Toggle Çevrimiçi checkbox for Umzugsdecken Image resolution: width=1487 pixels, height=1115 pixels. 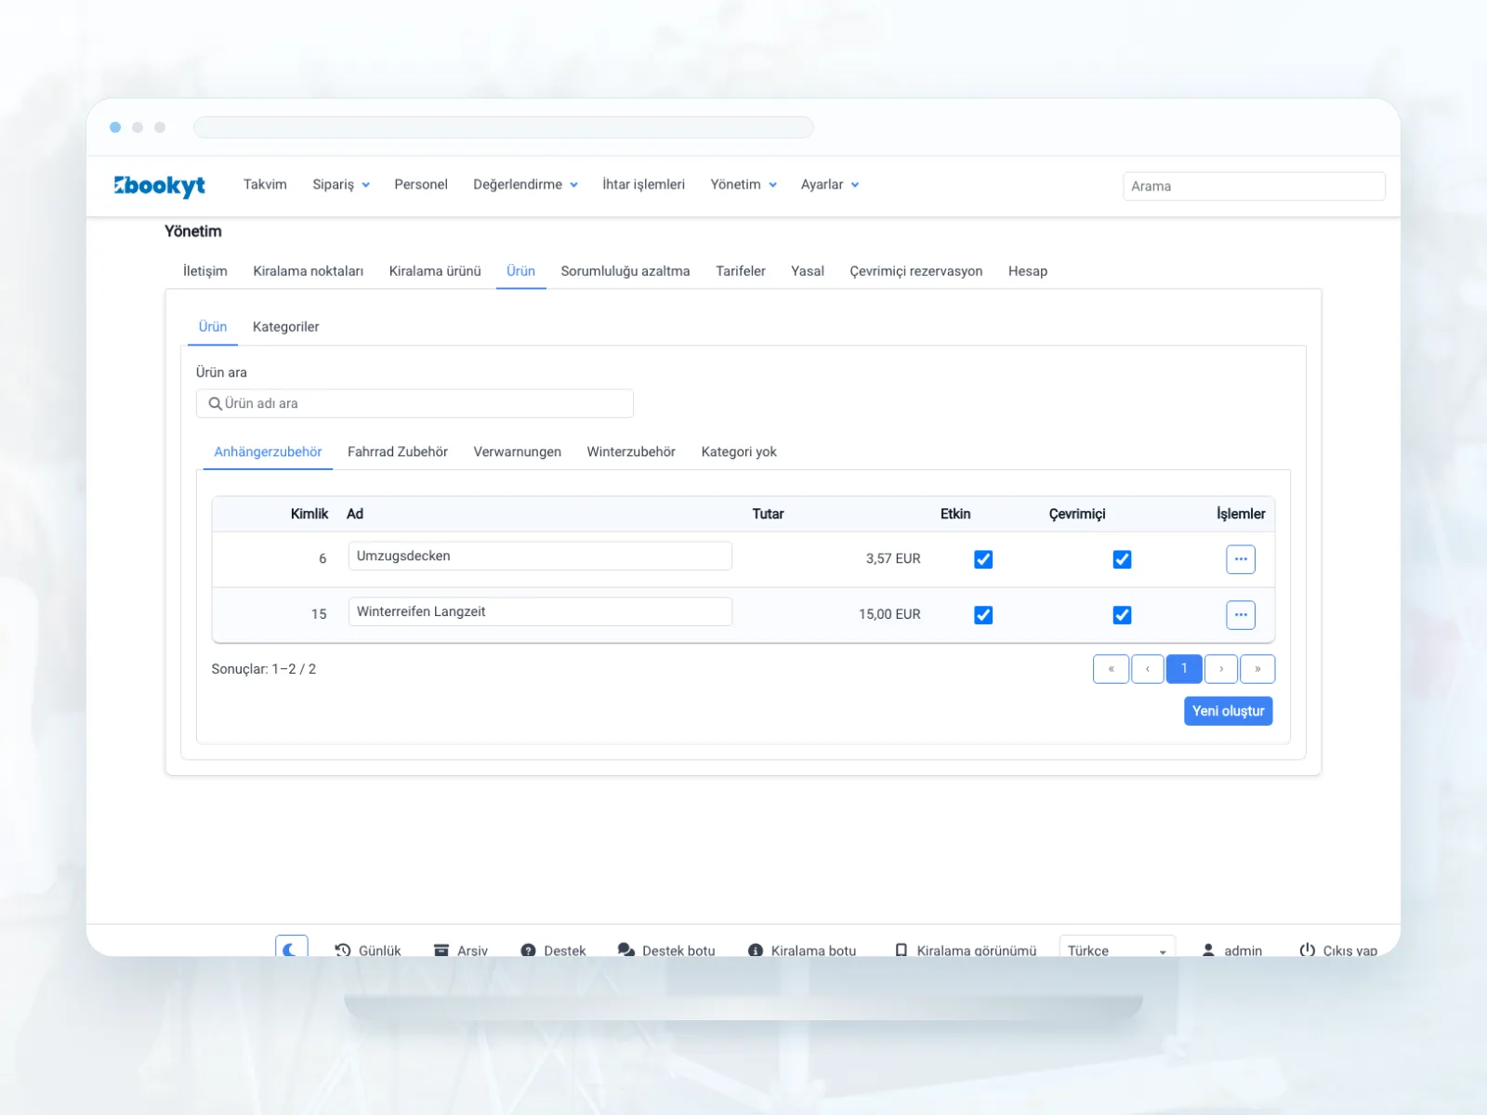coord(1122,559)
